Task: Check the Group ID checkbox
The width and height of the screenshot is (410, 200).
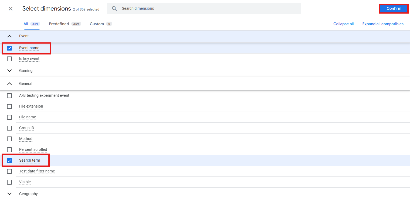Action: pos(9,128)
